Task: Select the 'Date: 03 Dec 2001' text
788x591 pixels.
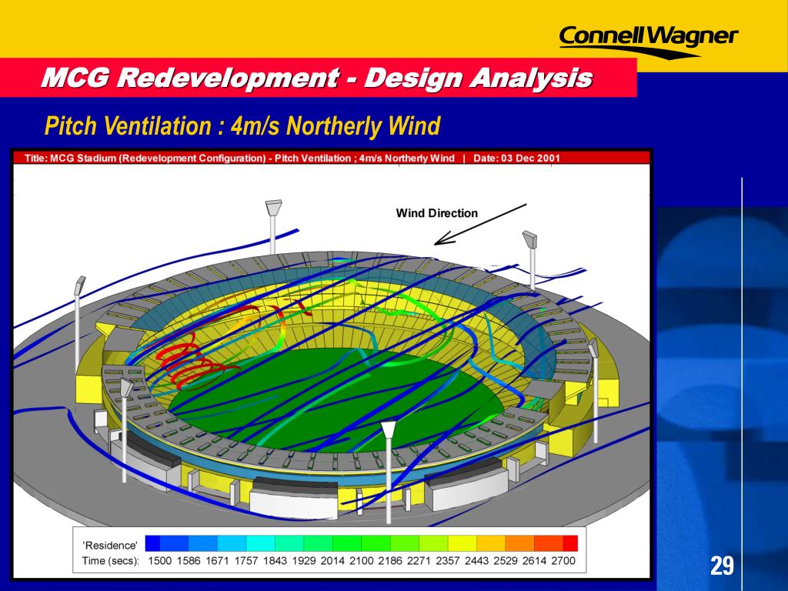Action: pyautogui.click(x=516, y=158)
